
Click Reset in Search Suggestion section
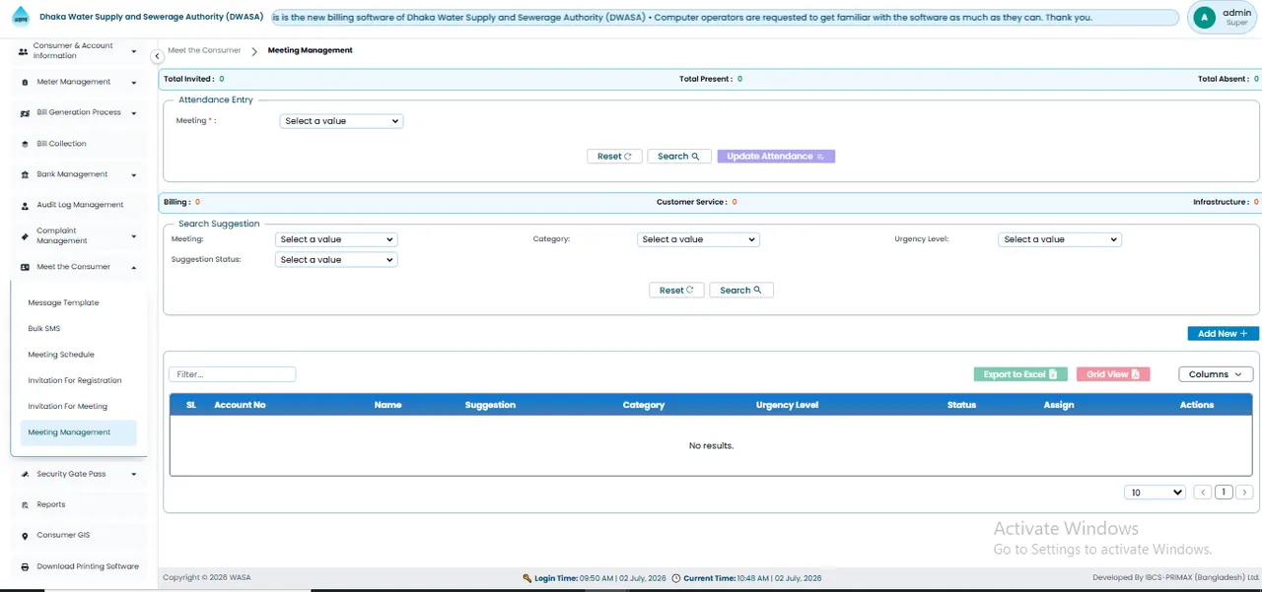pos(676,291)
